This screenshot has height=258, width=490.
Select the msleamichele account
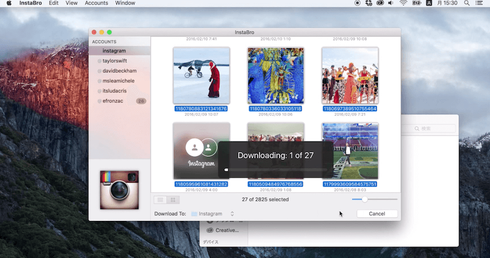(119, 81)
